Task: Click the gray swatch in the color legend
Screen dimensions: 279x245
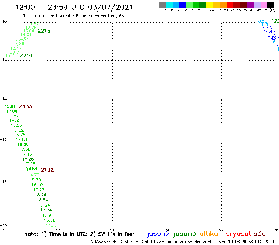Action: coord(162,5)
